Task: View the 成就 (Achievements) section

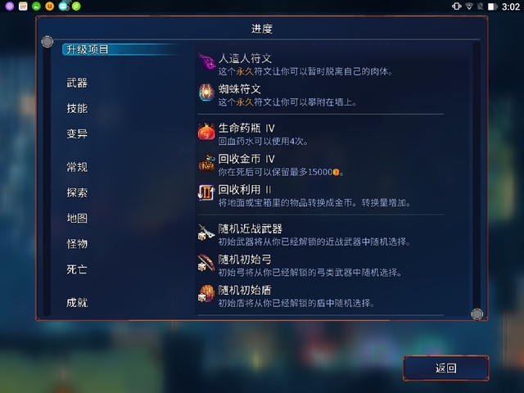Action: click(77, 302)
